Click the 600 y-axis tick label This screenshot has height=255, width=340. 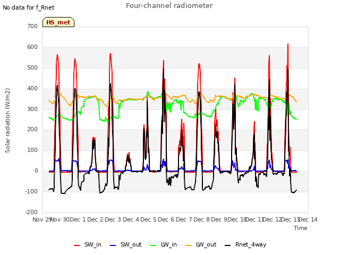(x=32, y=47)
